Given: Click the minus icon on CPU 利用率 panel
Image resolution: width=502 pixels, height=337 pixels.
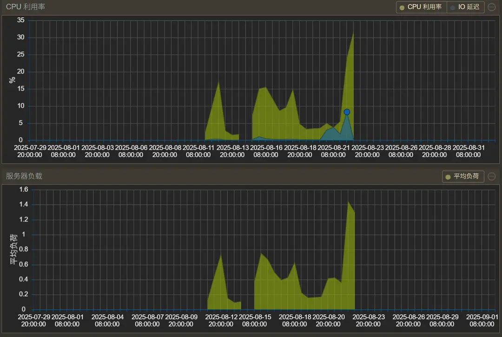Looking at the screenshot, I should (x=491, y=7).
